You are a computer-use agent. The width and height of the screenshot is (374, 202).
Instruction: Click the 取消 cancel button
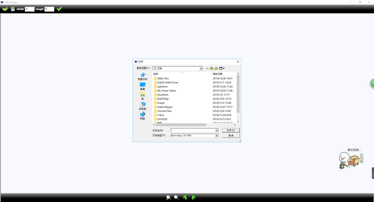231,135
